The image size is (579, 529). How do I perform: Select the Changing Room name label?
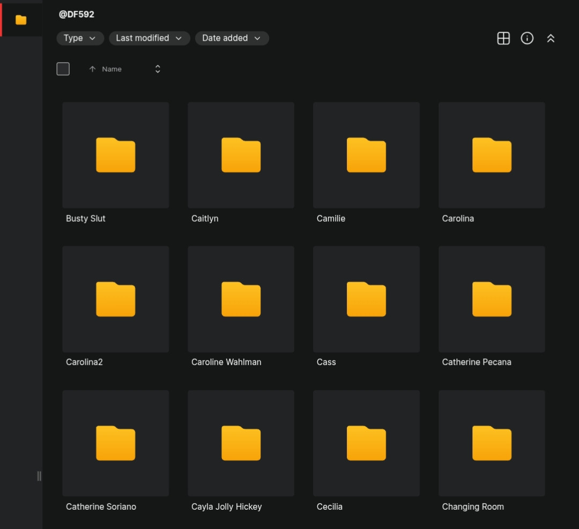pos(473,507)
